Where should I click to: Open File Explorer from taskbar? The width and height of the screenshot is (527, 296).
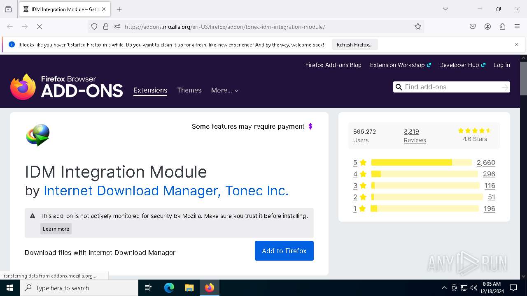[x=189, y=288]
